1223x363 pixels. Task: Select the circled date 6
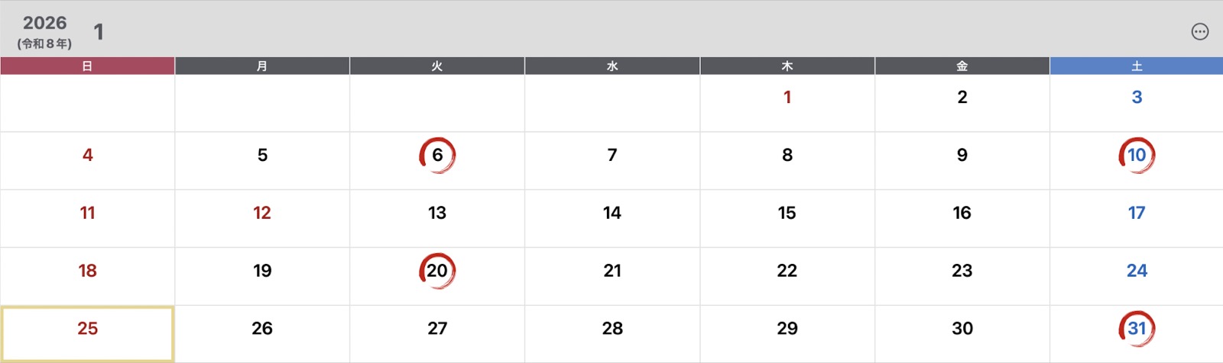[x=437, y=156]
